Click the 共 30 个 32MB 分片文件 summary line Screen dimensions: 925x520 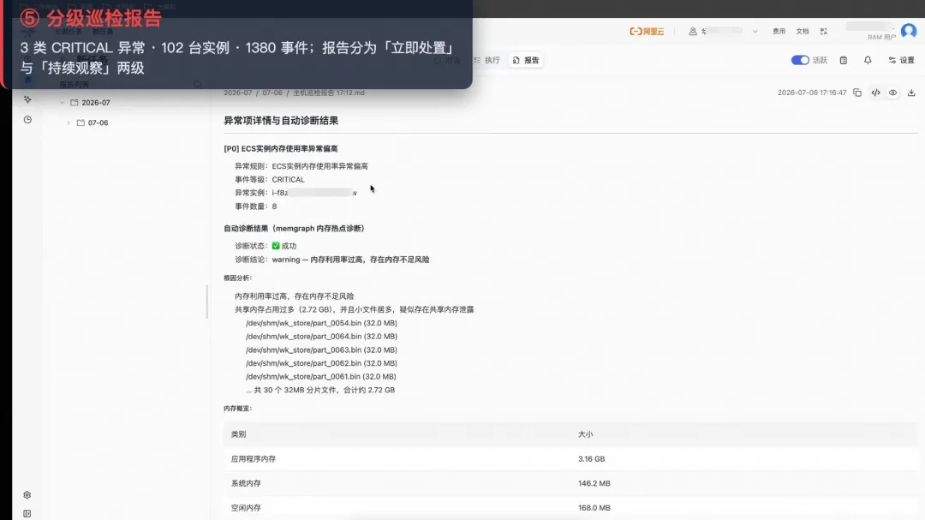click(320, 390)
